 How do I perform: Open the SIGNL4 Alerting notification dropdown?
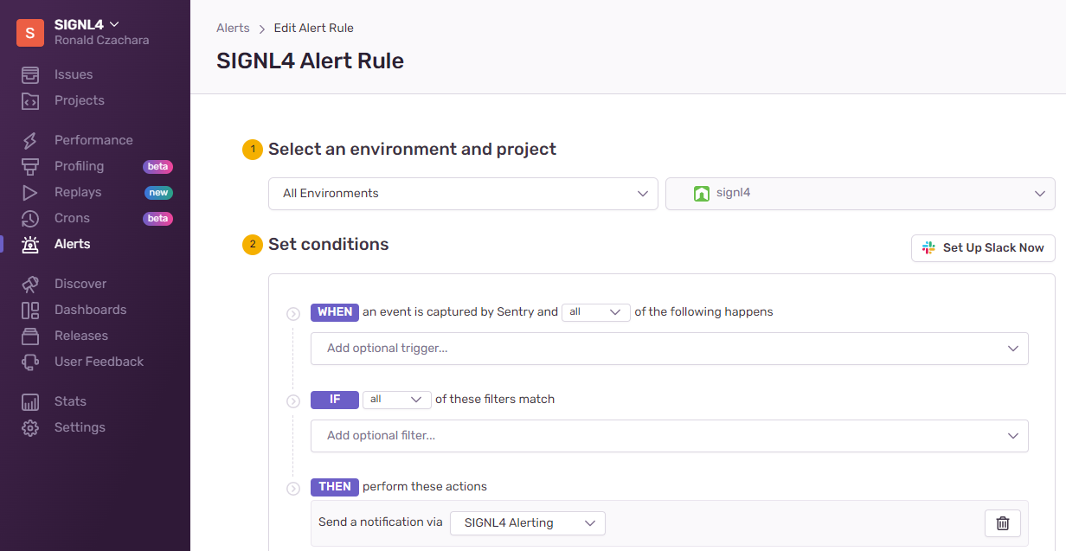528,523
